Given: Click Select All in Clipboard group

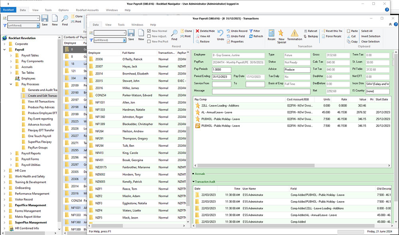Looking at the screenshot, I should 367,31.
